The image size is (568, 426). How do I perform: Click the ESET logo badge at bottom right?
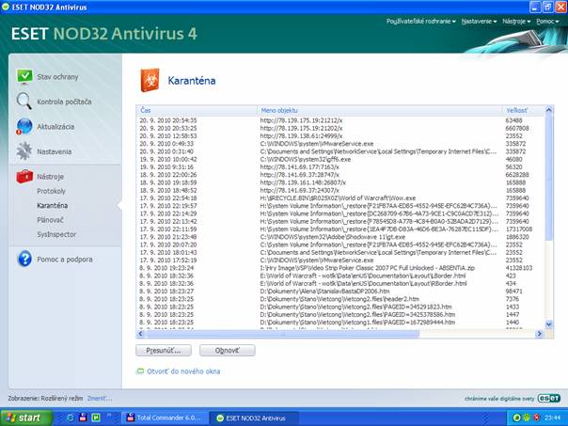click(549, 398)
